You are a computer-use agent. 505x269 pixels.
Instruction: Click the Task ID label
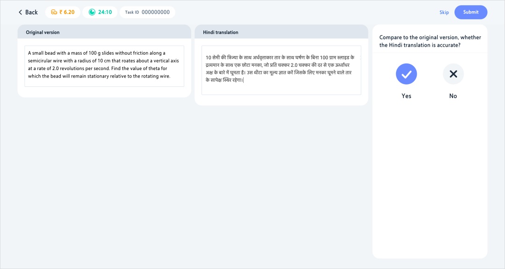[x=132, y=12]
